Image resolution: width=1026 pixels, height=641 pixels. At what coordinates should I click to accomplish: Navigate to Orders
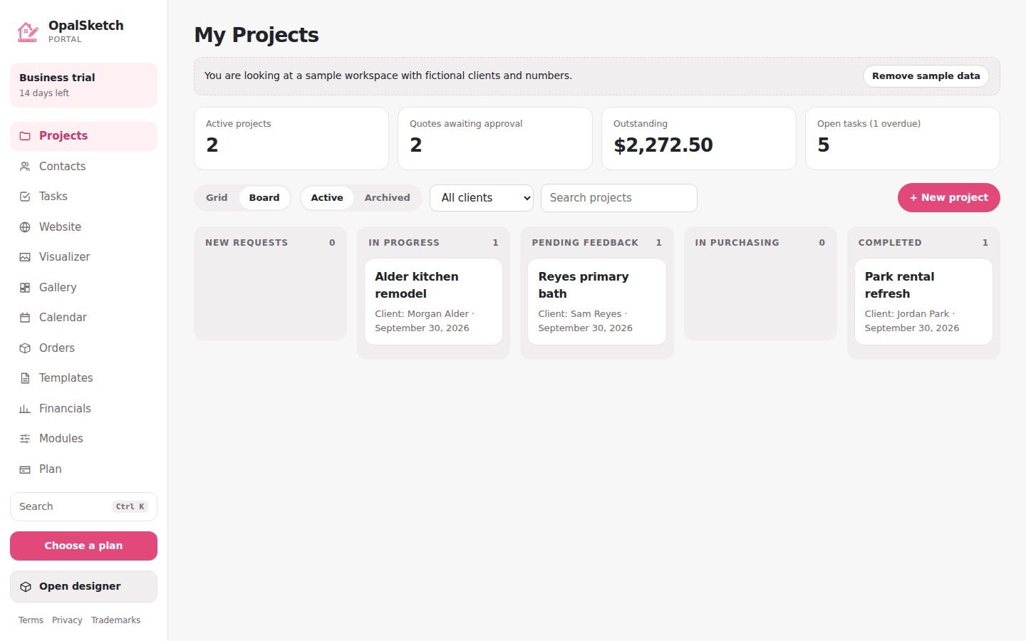coord(83,348)
